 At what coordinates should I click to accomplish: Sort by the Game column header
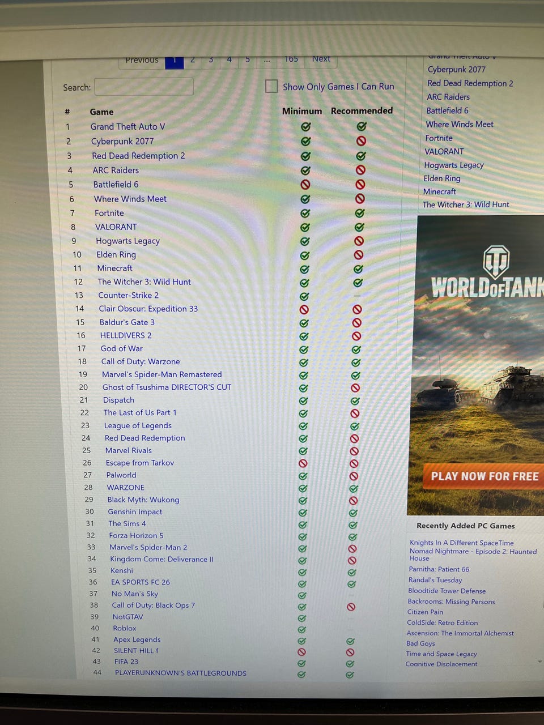101,112
